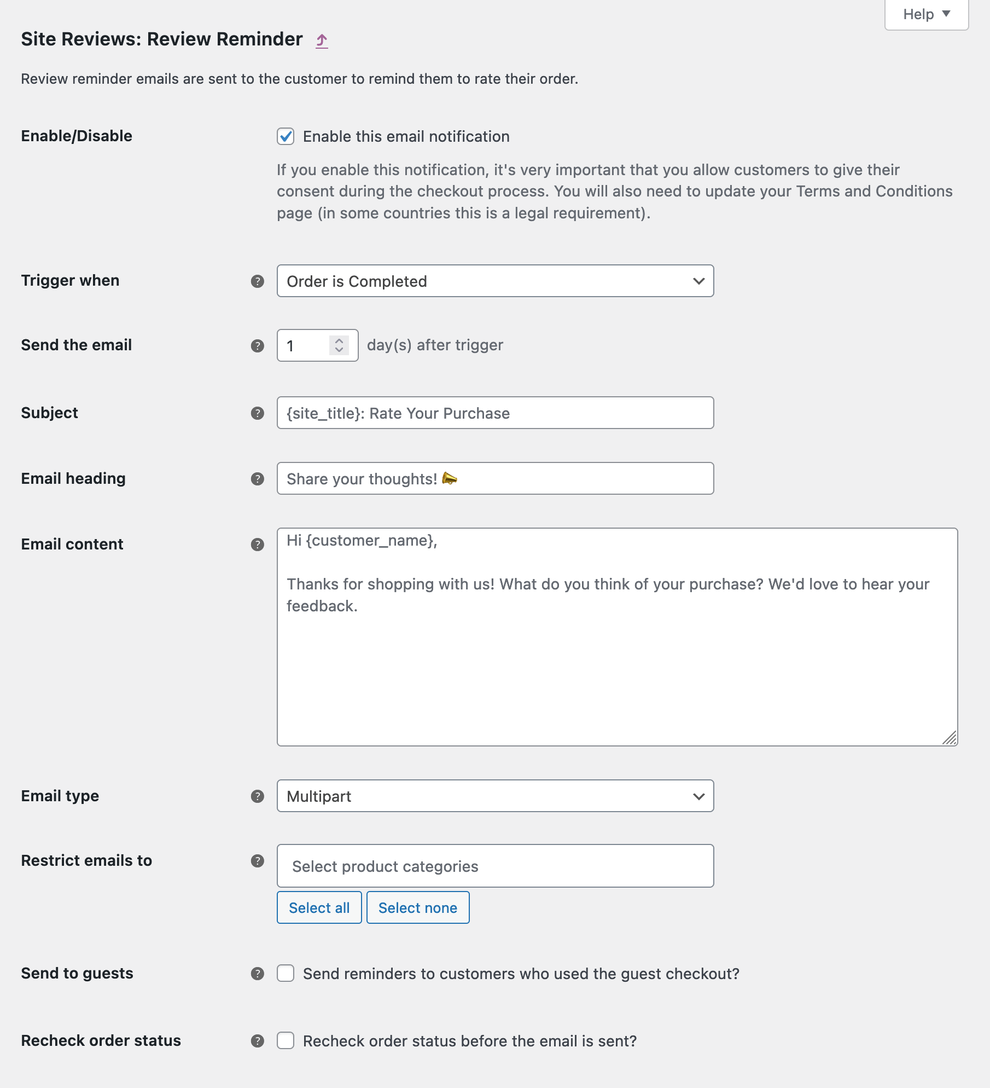
Task: Enable reminders for guest checkout customers
Action: point(286,973)
